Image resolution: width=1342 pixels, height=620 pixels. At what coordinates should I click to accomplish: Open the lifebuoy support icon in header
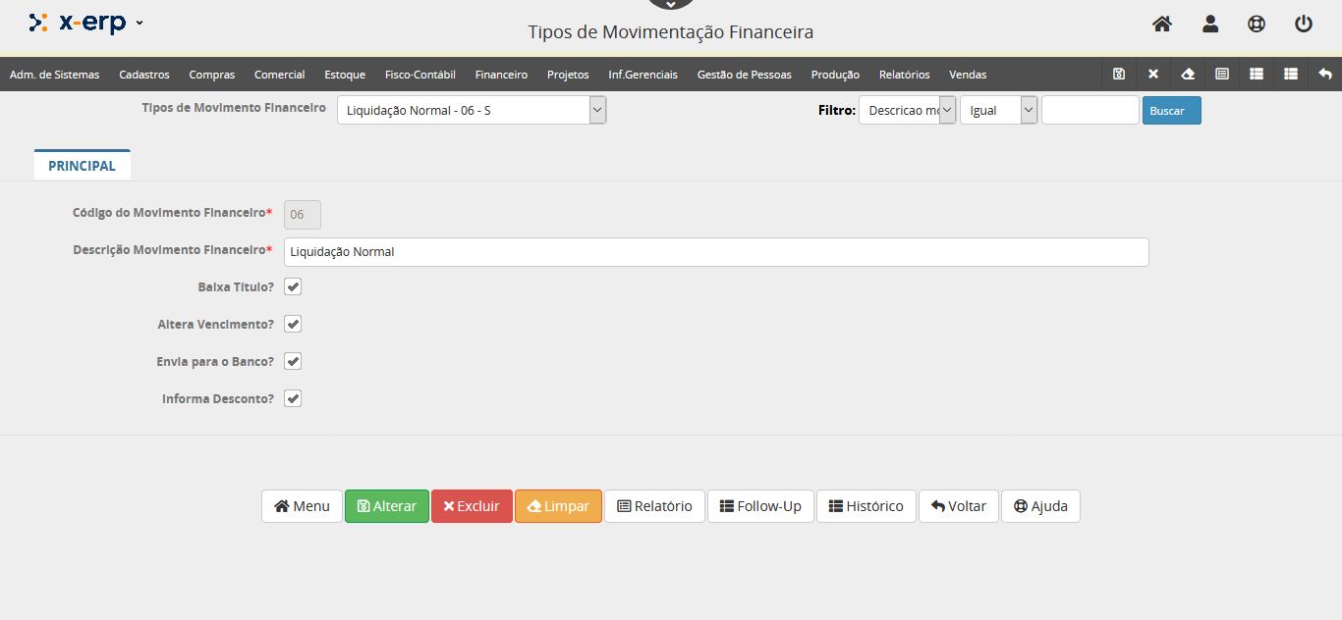(1257, 24)
